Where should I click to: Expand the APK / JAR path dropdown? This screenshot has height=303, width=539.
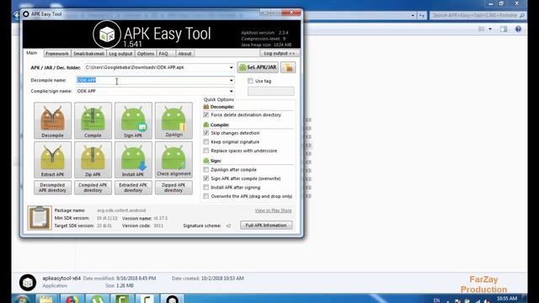pos(231,67)
